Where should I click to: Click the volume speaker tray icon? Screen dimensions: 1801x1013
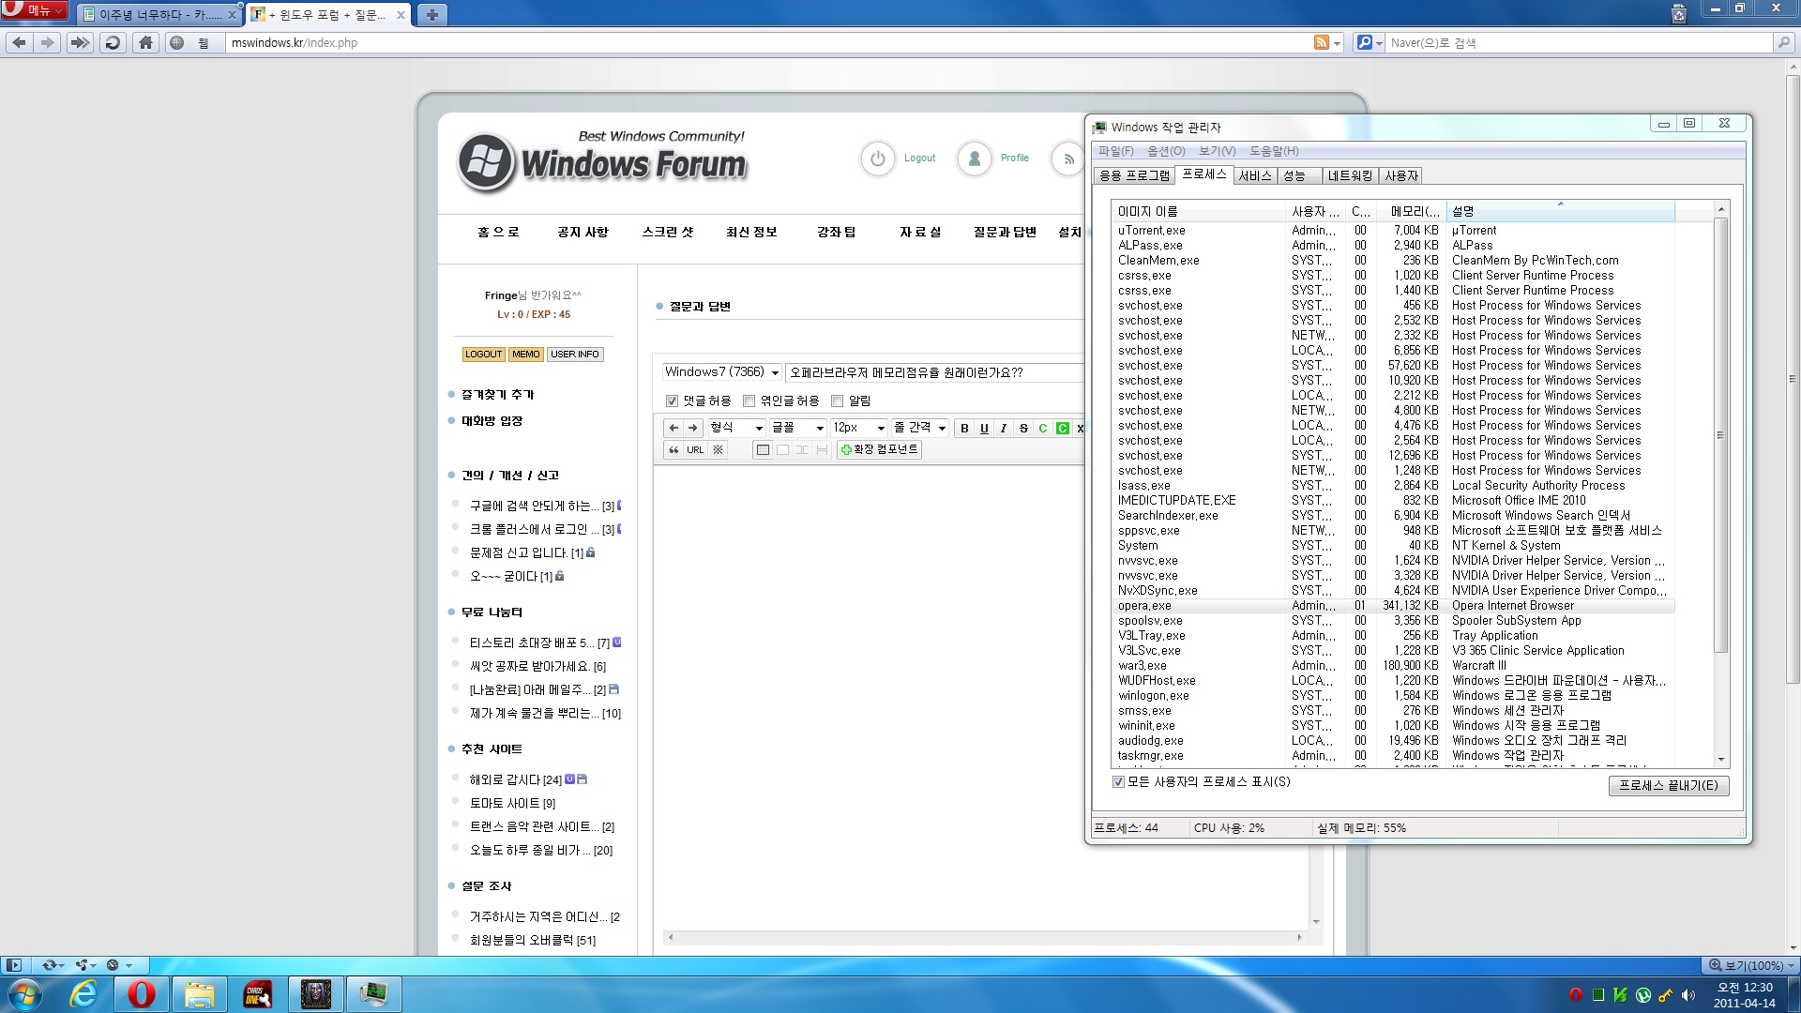tap(1688, 995)
